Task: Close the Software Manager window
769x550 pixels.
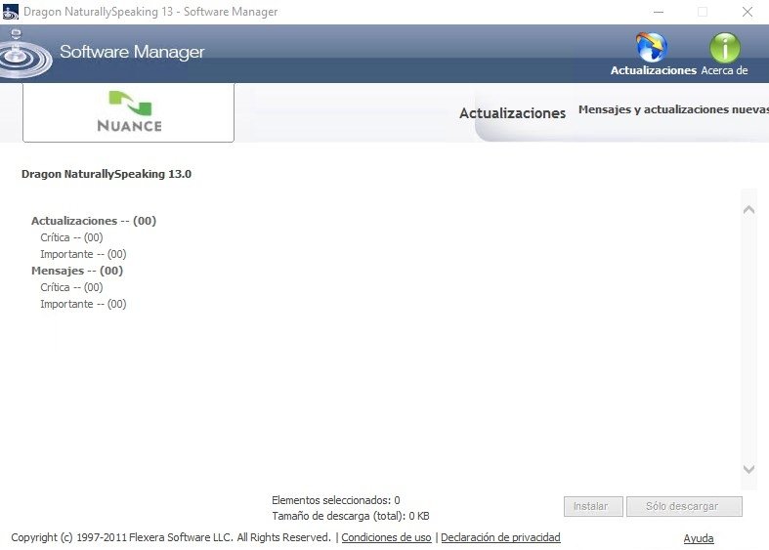Action: pos(748,12)
